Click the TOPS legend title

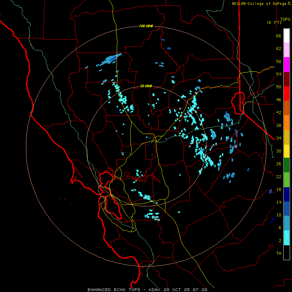(285, 19)
